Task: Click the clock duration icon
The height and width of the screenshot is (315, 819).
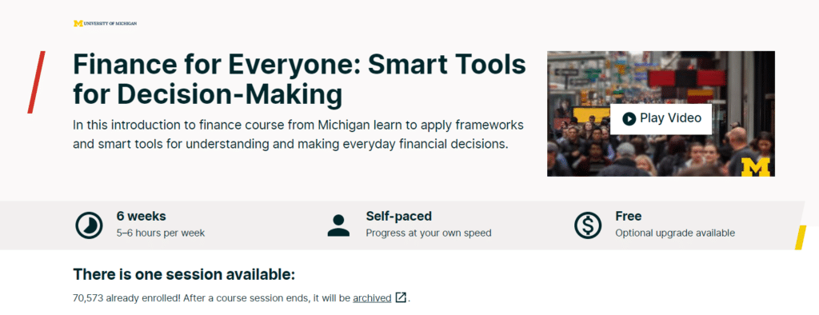Action: pos(90,225)
